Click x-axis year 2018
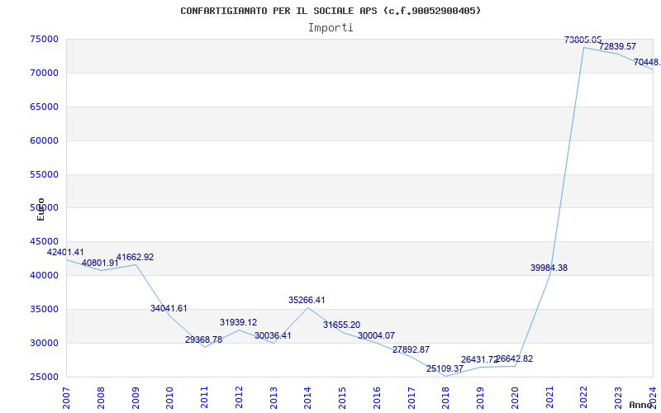Image resolution: width=661 pixels, height=413 pixels. pos(445,398)
